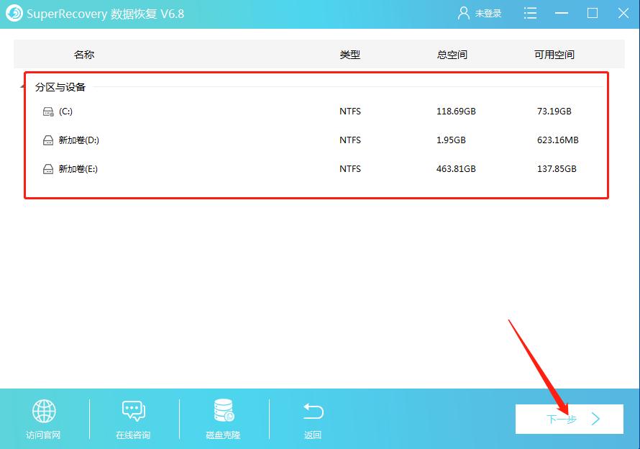Launch the 磁盘克隆 disk clone tool

tap(222, 412)
